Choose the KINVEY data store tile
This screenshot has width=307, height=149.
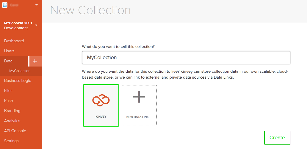pyautogui.click(x=101, y=106)
